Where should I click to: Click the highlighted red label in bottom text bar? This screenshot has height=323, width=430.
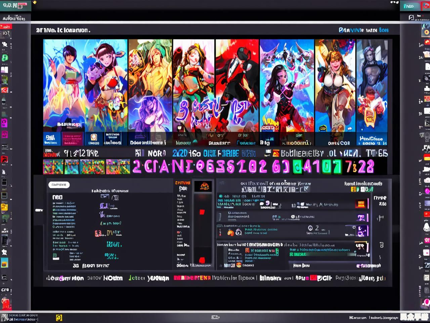pyautogui.click(x=192, y=278)
